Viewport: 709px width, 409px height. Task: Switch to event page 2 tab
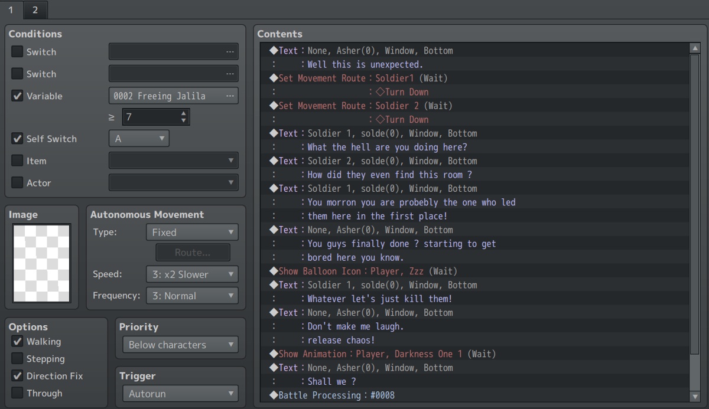click(x=34, y=9)
